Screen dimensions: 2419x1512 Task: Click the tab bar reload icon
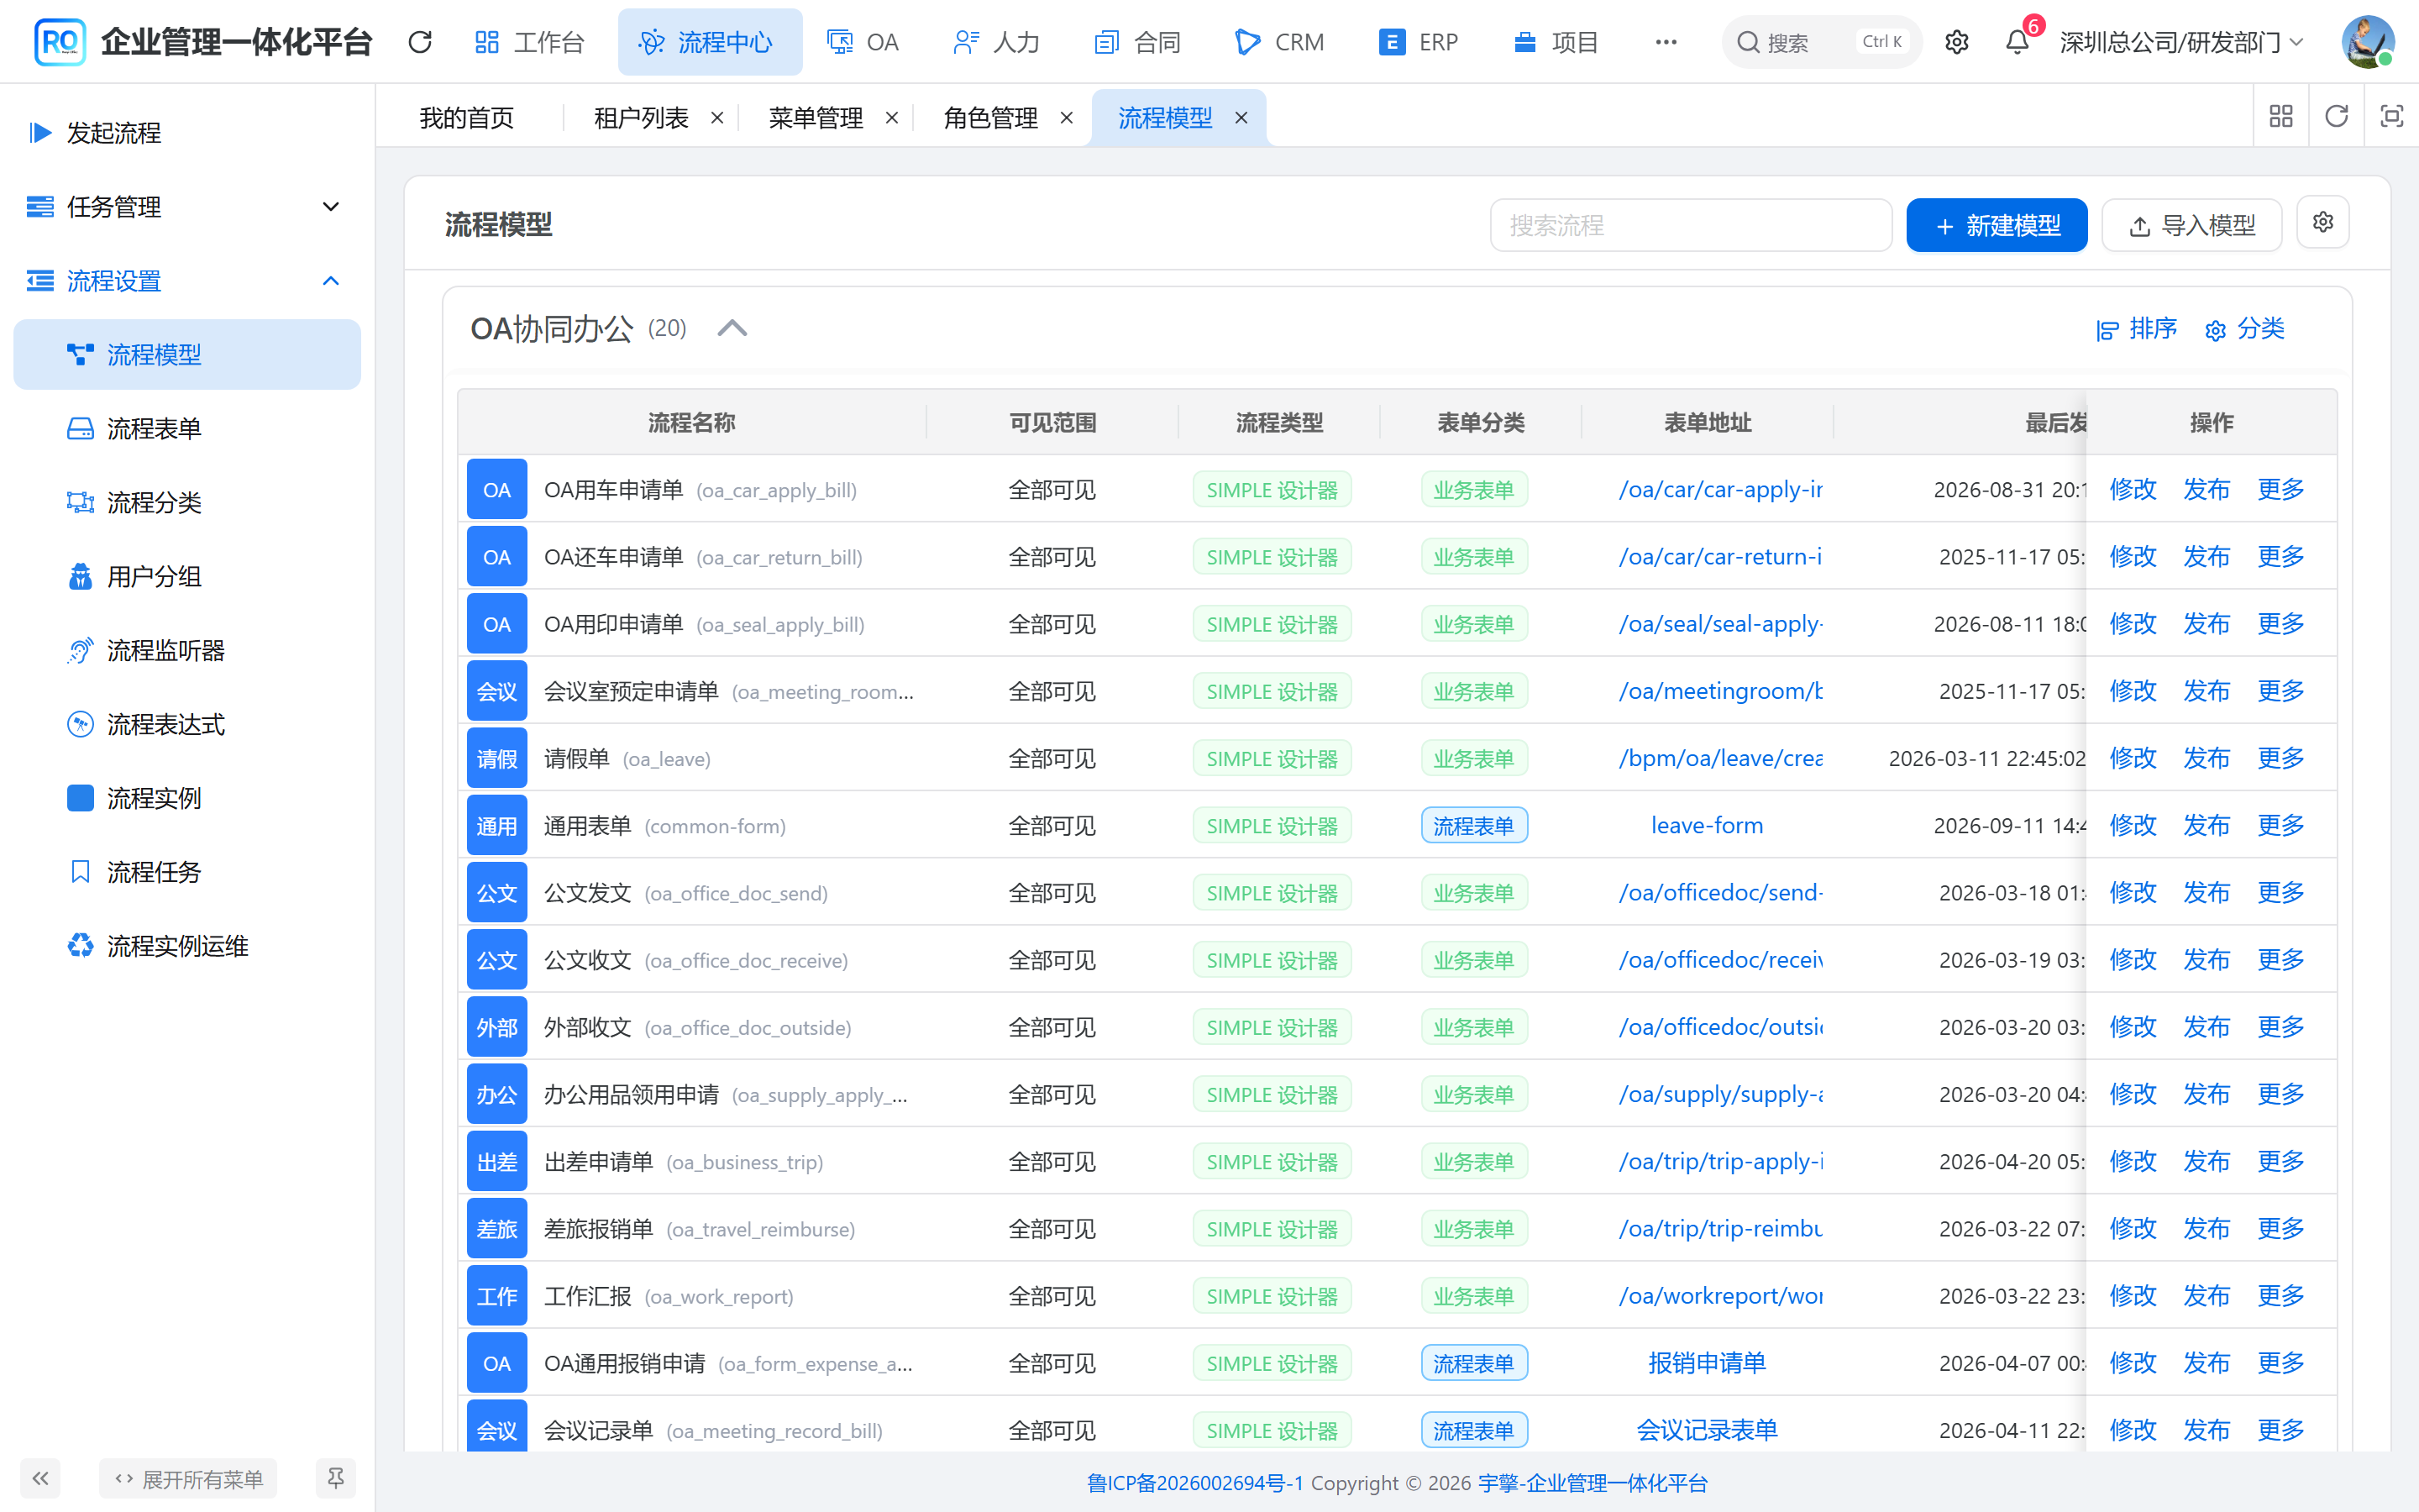tap(2336, 117)
